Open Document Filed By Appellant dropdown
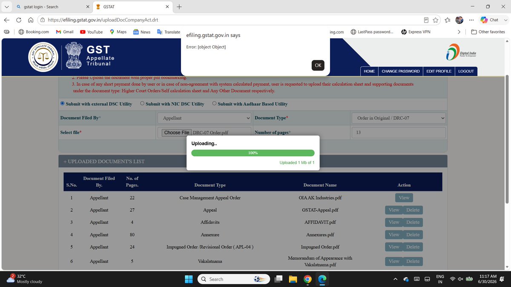511x287 pixels. pos(204,118)
